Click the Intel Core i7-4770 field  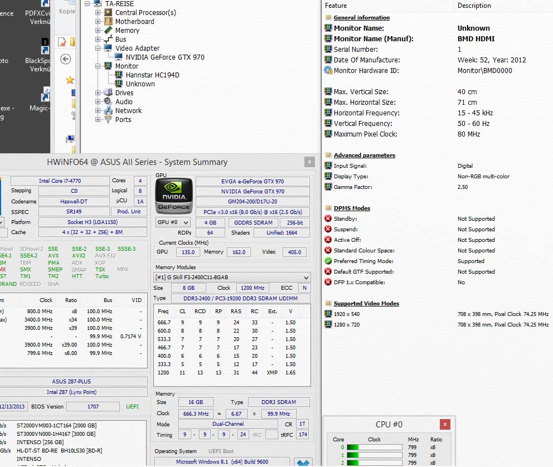click(60, 181)
